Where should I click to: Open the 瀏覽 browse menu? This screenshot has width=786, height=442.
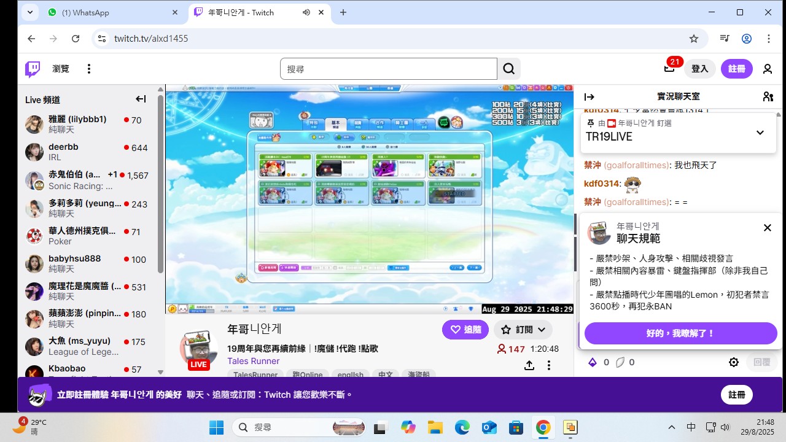[x=61, y=69]
